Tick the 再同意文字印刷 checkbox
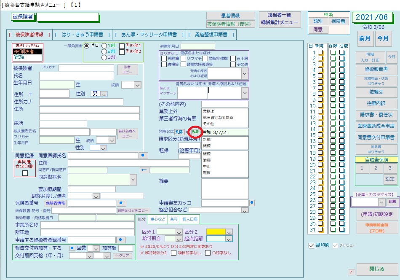The width and height of the screenshot is (400, 280). (x=25, y=173)
